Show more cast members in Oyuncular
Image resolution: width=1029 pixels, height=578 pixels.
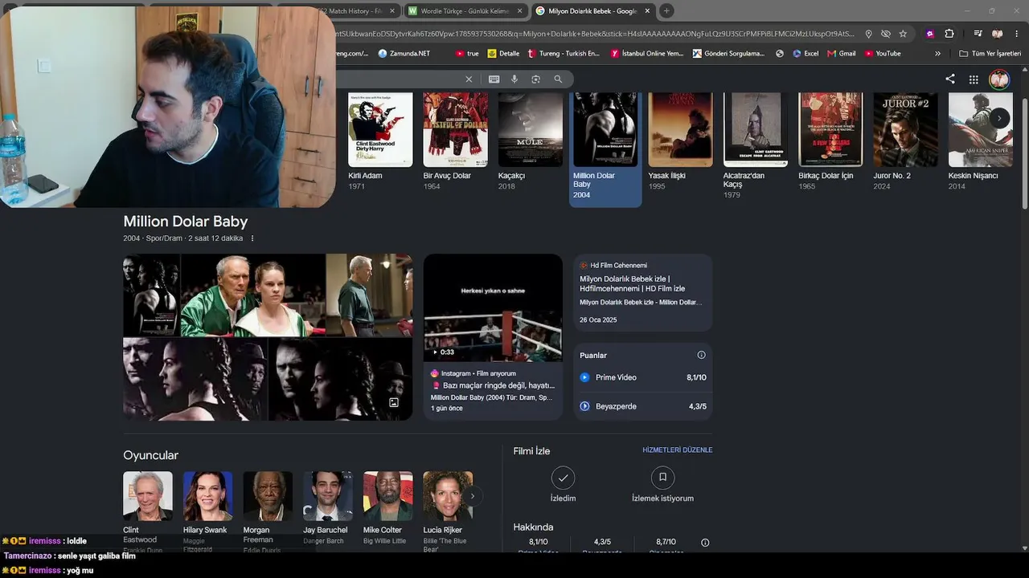(473, 496)
